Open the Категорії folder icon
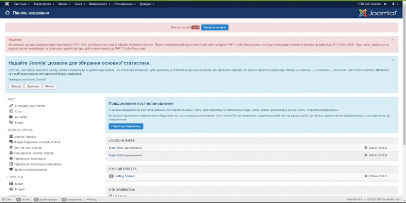This screenshot has height=203, width=406. [x=11, y=117]
